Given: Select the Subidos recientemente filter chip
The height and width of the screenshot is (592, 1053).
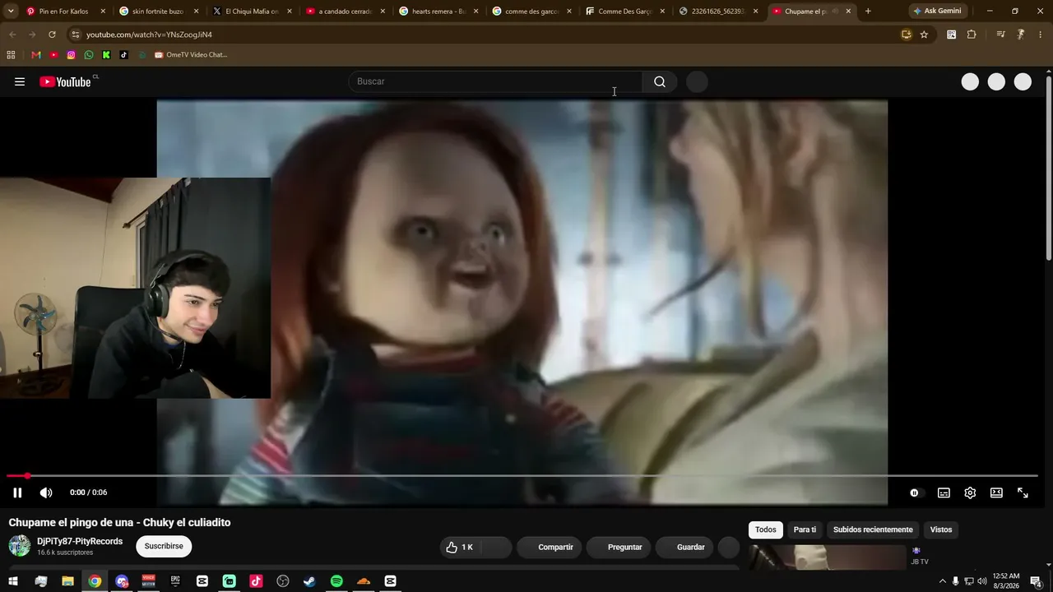Looking at the screenshot, I should point(873,530).
